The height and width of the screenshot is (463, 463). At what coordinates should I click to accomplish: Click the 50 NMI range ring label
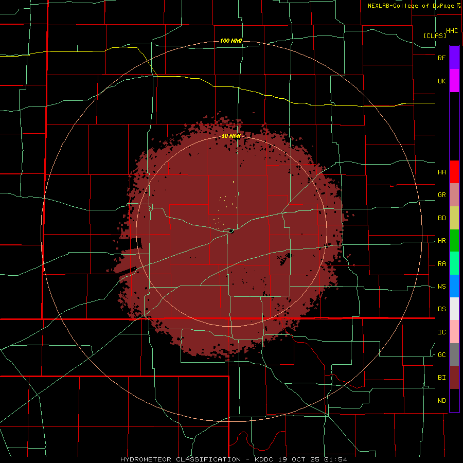[x=231, y=136]
